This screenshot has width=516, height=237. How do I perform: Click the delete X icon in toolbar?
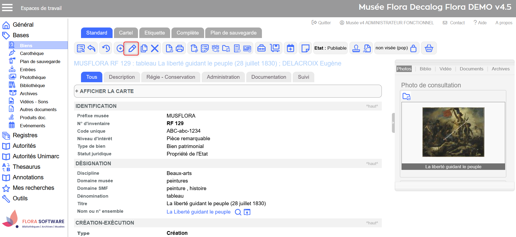point(155,49)
